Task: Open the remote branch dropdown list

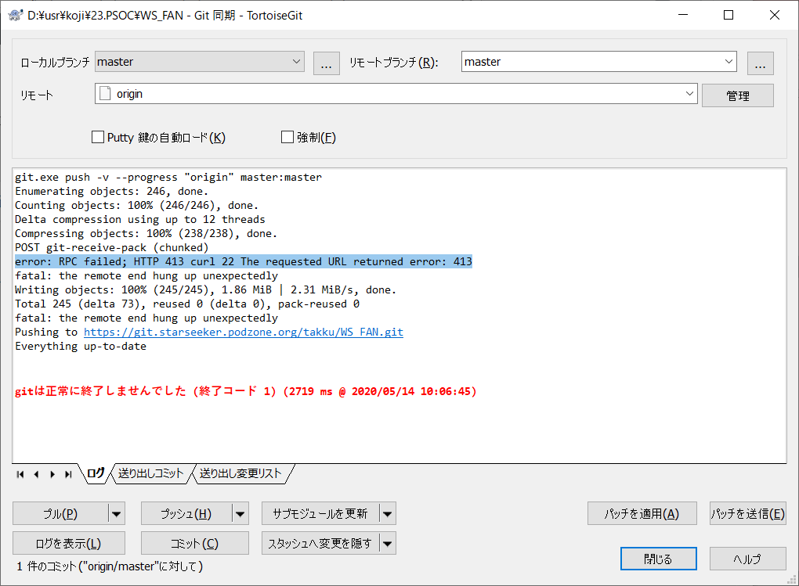Action: (x=728, y=61)
